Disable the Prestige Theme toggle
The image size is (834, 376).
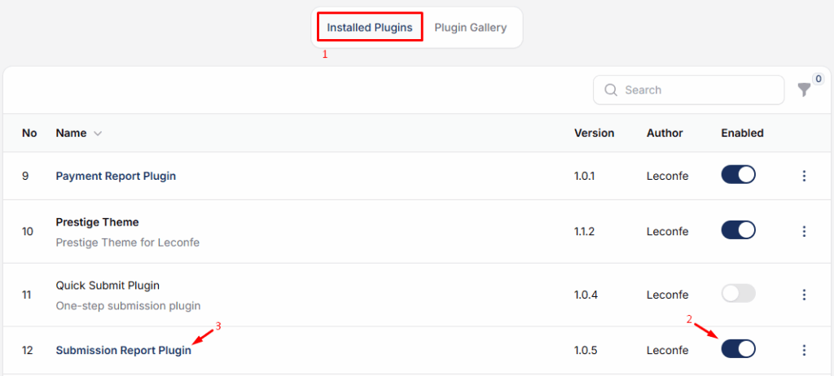click(x=738, y=230)
